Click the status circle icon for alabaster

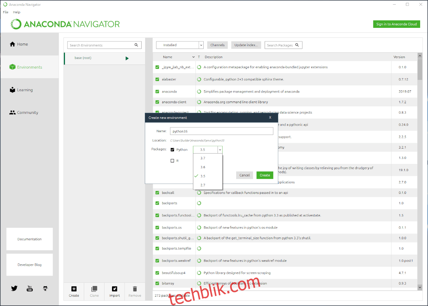pyautogui.click(x=199, y=79)
